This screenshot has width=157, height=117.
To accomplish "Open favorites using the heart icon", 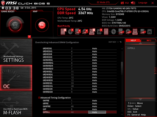I will point(133,3).
